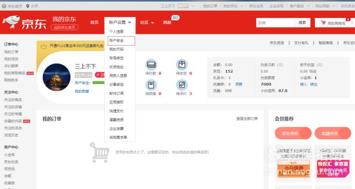355x189 pixels.
Task: Click the 搜索 search button
Action: [302, 23]
